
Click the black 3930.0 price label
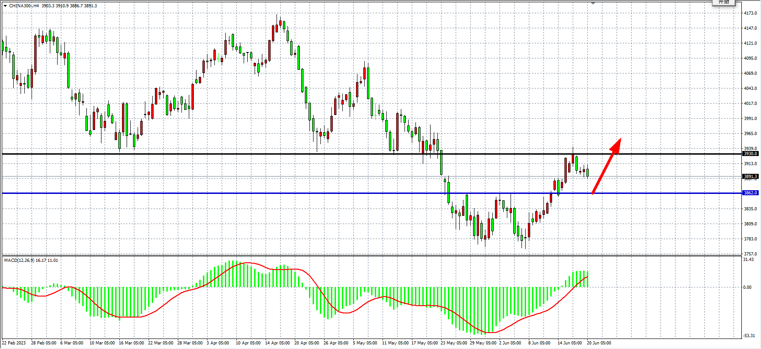click(750, 154)
